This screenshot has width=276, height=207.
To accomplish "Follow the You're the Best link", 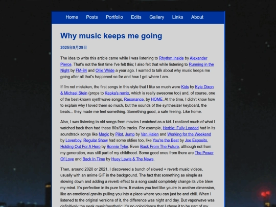I will pyautogui.click(x=166, y=141).
